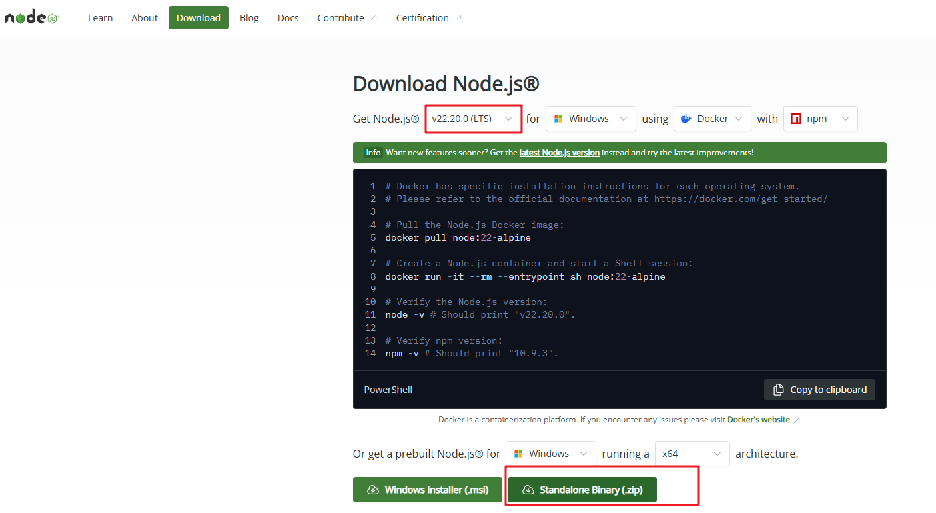Click the 'docker pull node:22-alpine' code line
Image resolution: width=936 pixels, height=513 pixels.
pos(458,237)
